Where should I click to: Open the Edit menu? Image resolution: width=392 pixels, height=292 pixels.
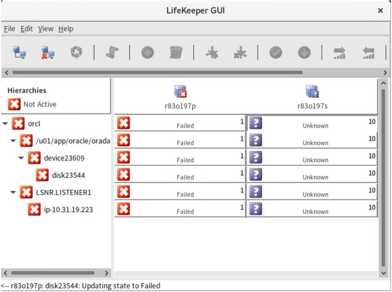click(x=27, y=29)
